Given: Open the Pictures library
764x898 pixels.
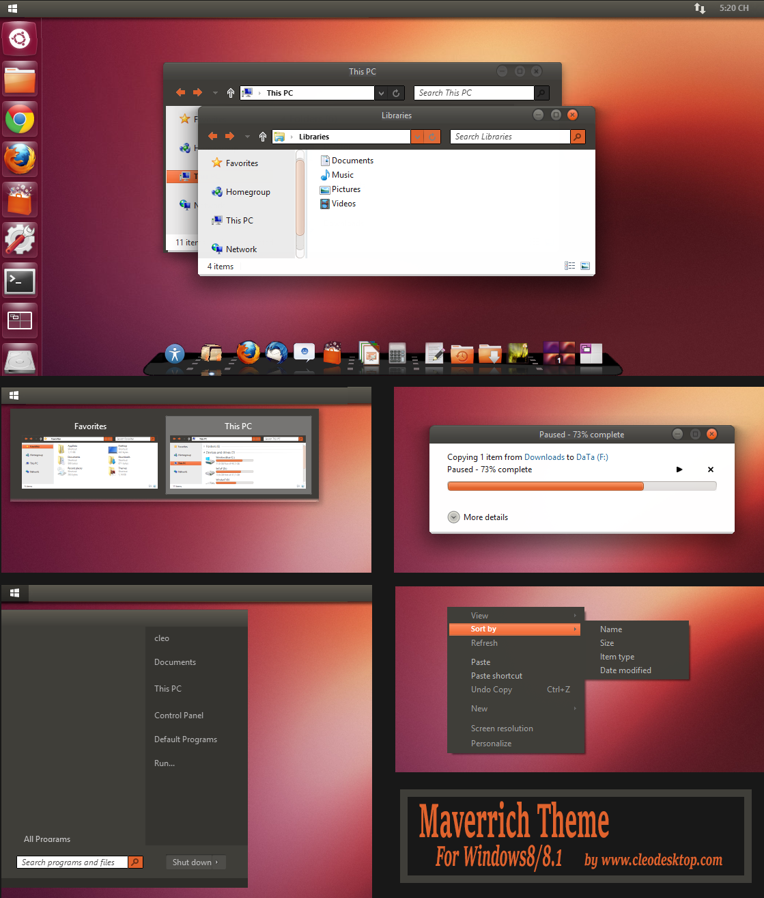Looking at the screenshot, I should (x=340, y=189).
